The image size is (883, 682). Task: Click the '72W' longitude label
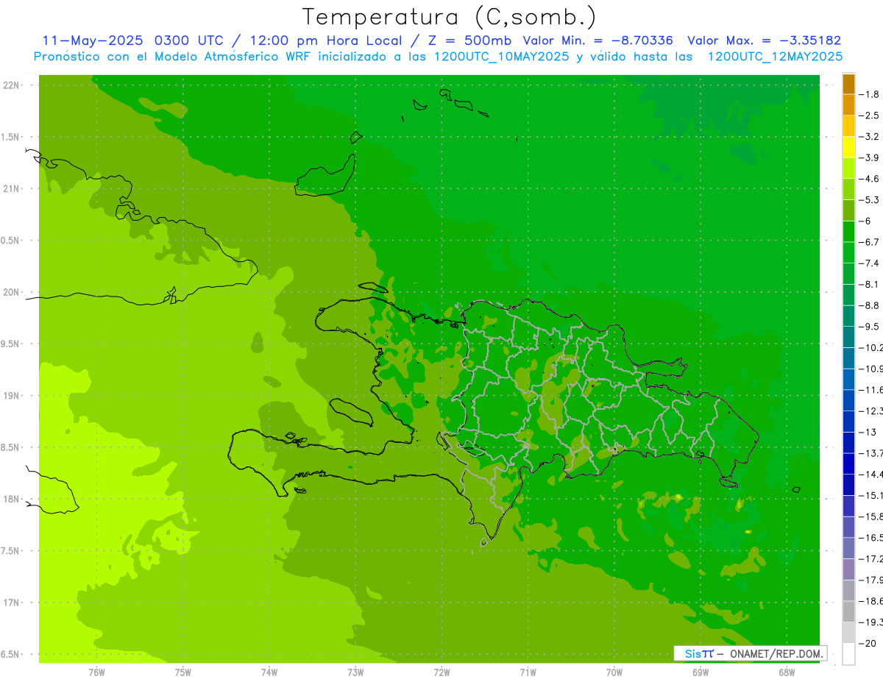click(x=441, y=672)
